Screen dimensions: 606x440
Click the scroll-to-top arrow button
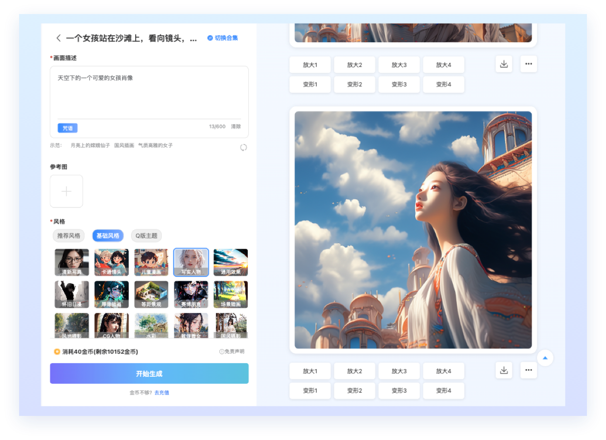pos(545,358)
